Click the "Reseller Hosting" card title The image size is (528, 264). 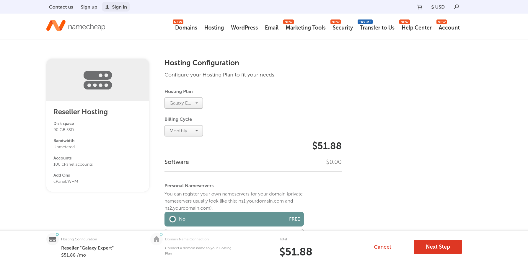(81, 112)
